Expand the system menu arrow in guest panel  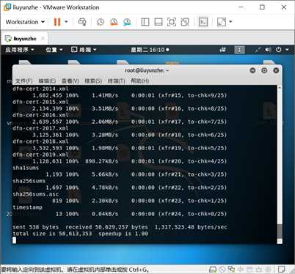(x=287, y=50)
